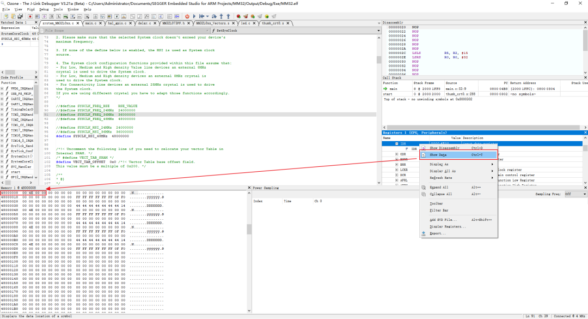Click the Expand All icon in context menu

point(424,187)
